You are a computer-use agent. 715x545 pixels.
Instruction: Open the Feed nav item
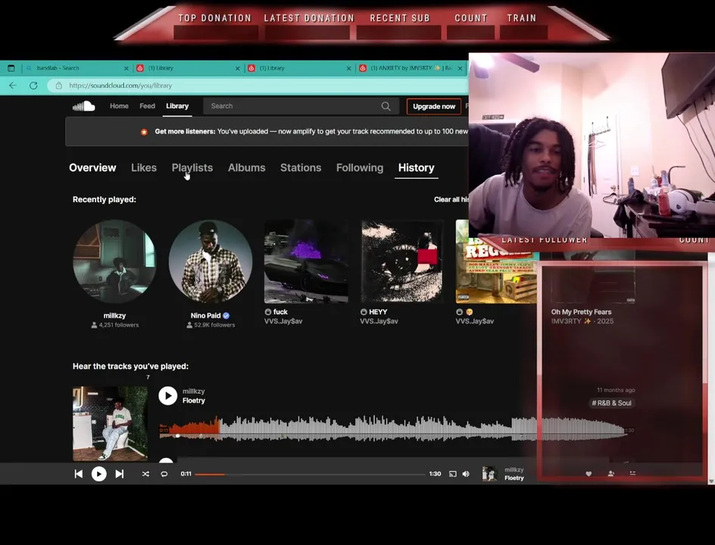[147, 106]
